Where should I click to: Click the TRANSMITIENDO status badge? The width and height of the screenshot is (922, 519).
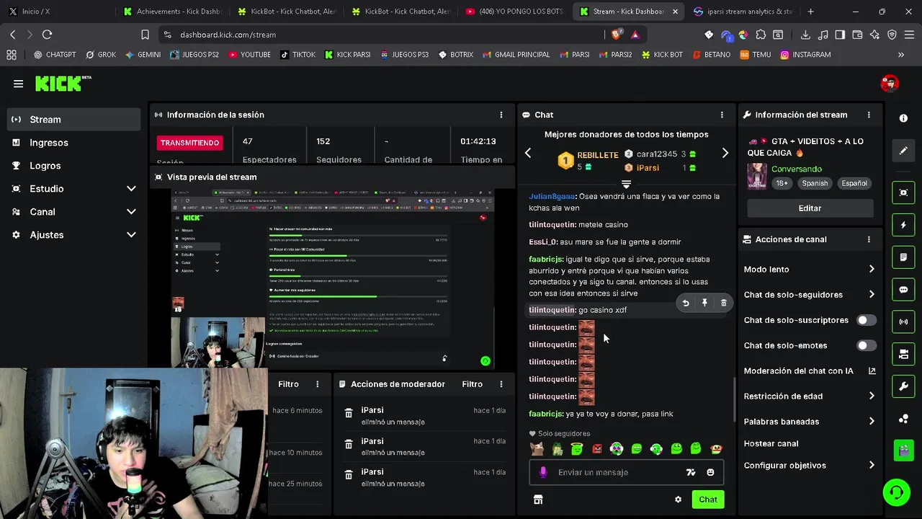tap(190, 143)
